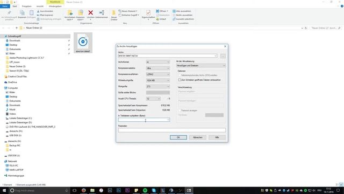
Task: Tick the 'Passwort anzeigen' checkbox
Action: click(180, 110)
